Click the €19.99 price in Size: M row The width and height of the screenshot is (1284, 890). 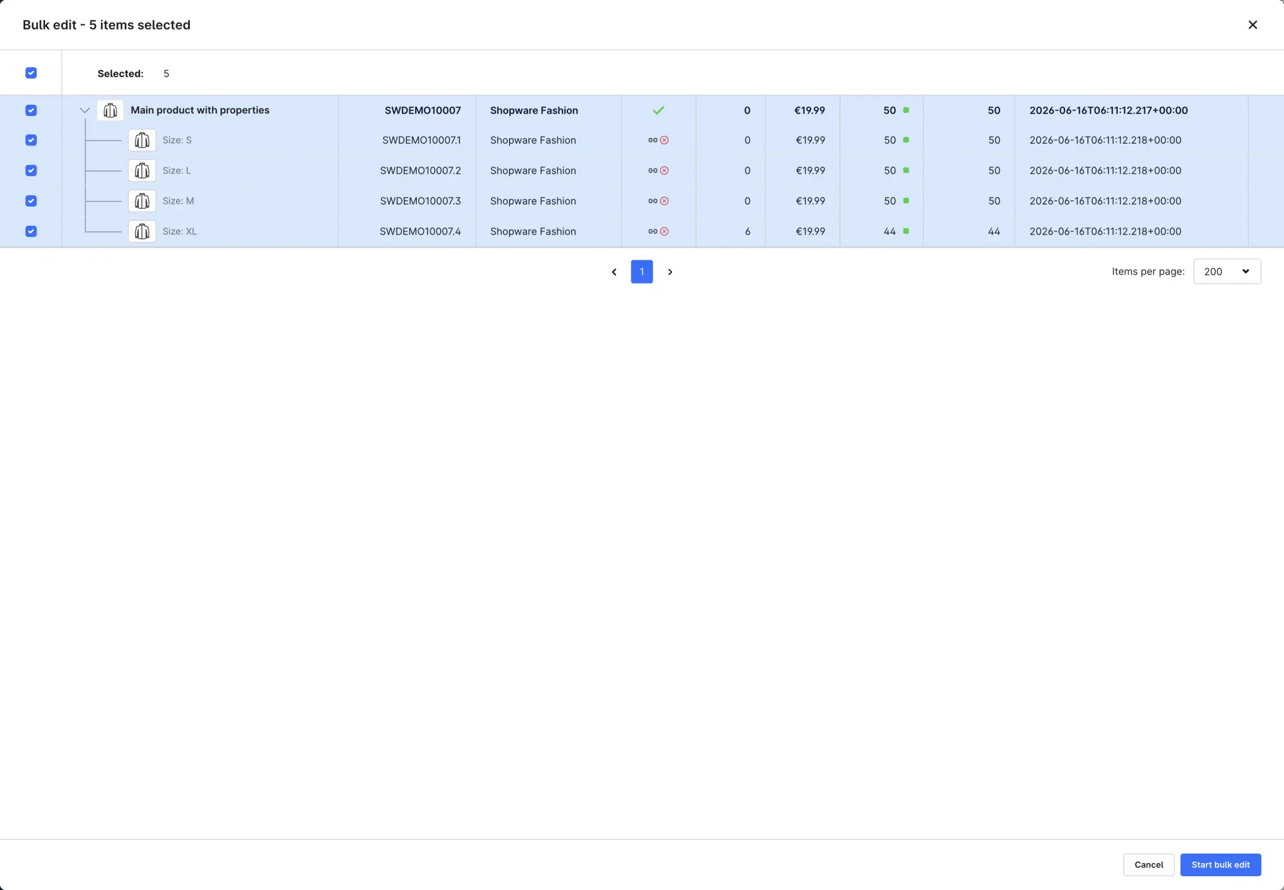[810, 201]
